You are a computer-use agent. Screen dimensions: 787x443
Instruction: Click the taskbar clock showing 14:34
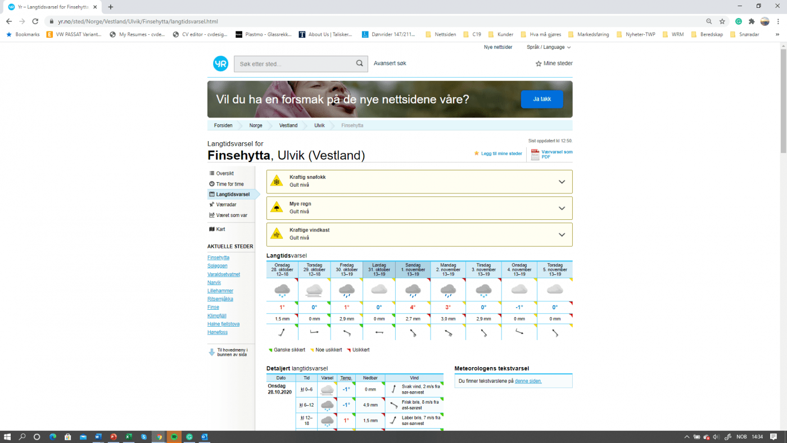(757, 437)
